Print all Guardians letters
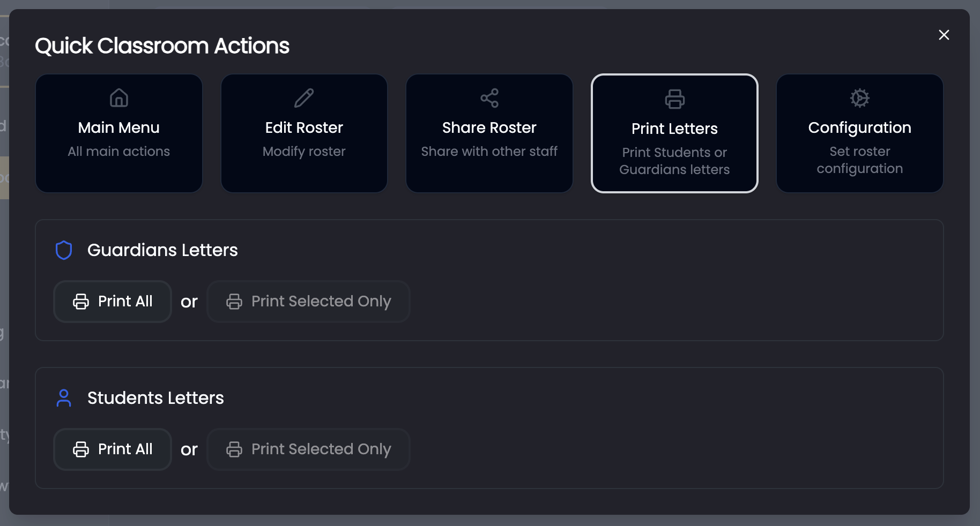The height and width of the screenshot is (526, 980). click(113, 302)
